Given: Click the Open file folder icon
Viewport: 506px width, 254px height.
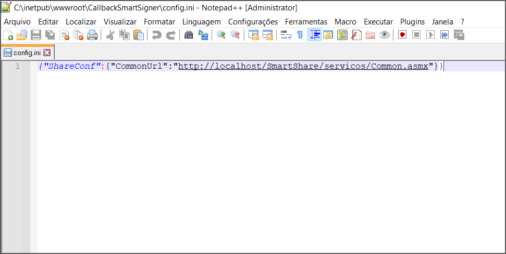Looking at the screenshot, I should tap(22, 35).
